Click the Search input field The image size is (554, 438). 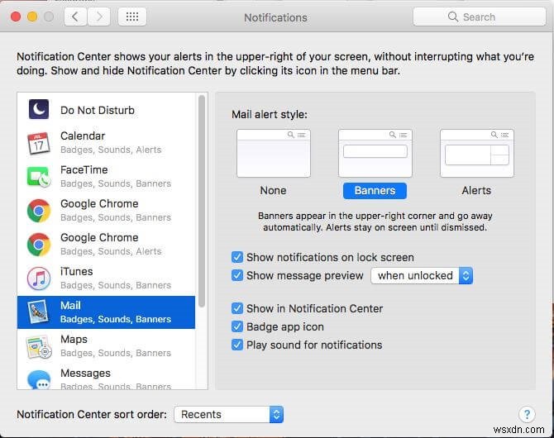click(x=479, y=17)
